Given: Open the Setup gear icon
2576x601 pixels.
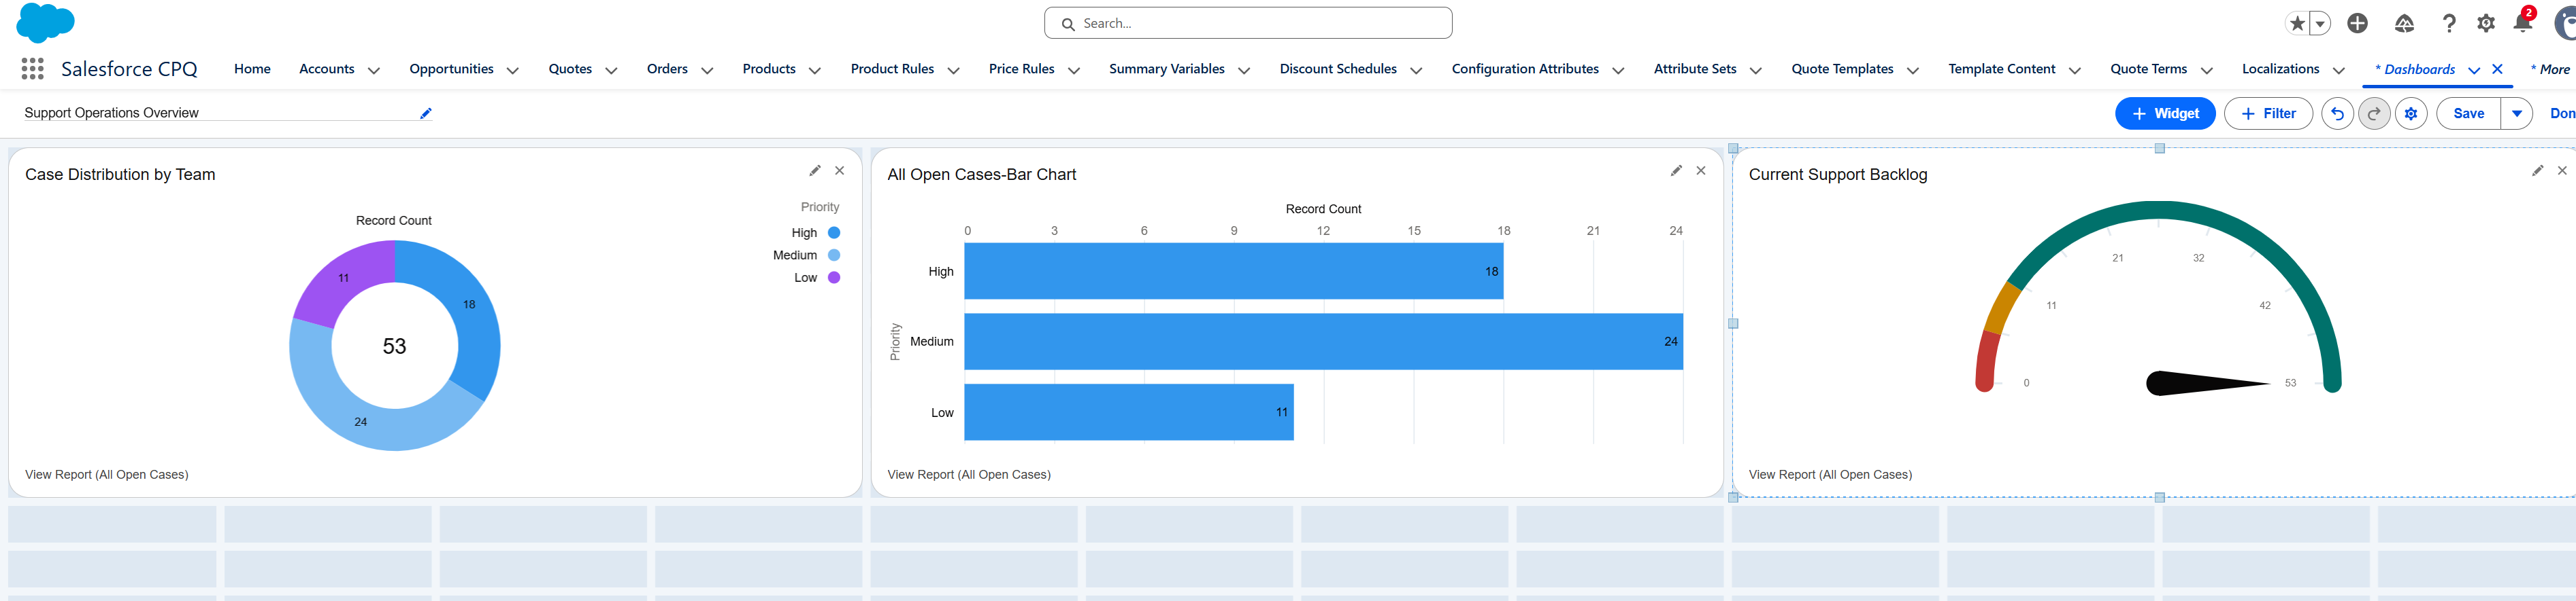Looking at the screenshot, I should point(2486,23).
